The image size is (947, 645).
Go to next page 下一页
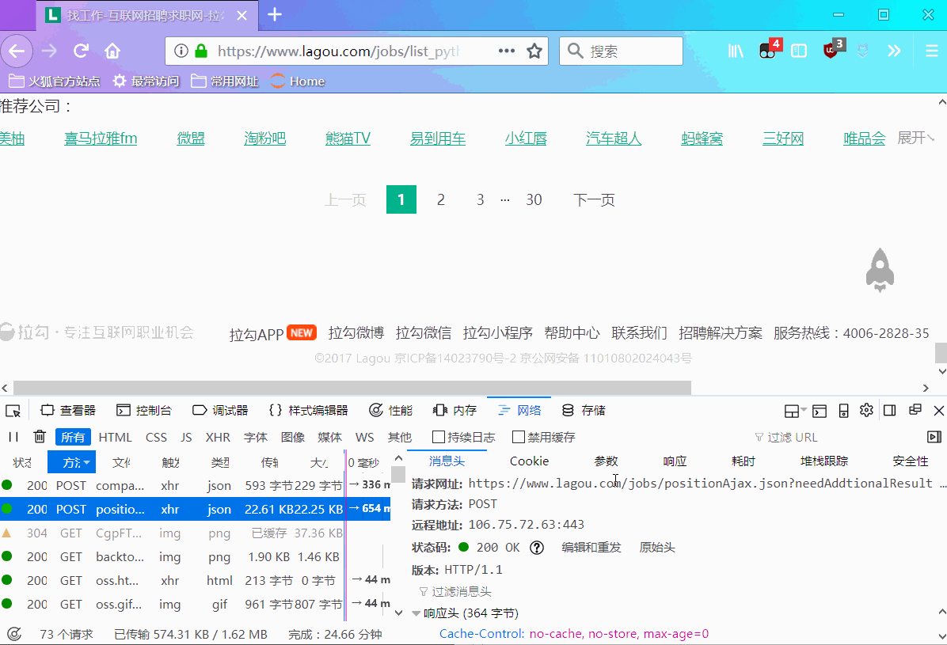tap(595, 200)
